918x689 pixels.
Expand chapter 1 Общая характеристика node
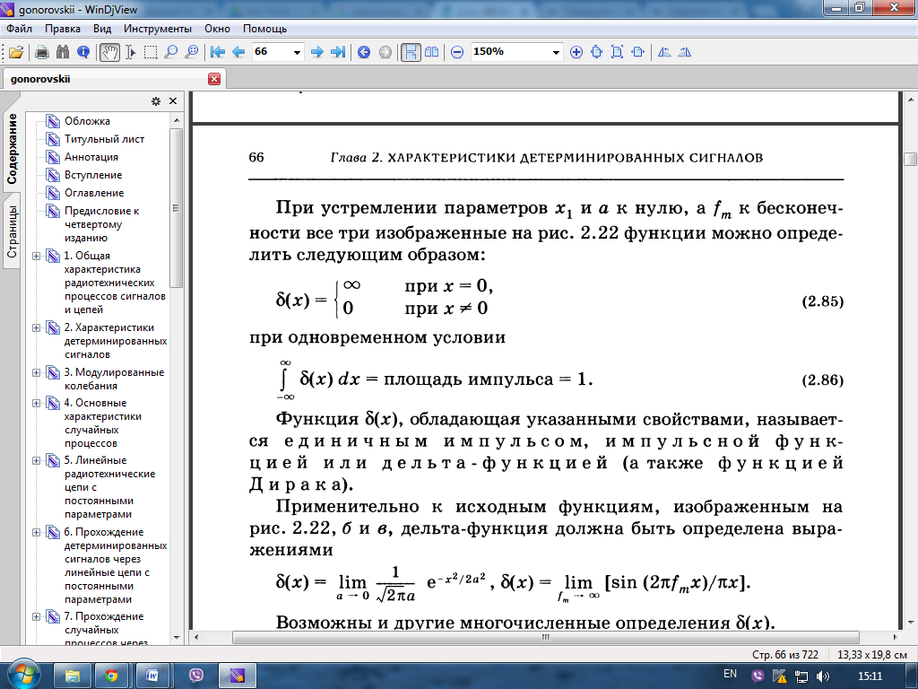pyautogui.click(x=36, y=256)
